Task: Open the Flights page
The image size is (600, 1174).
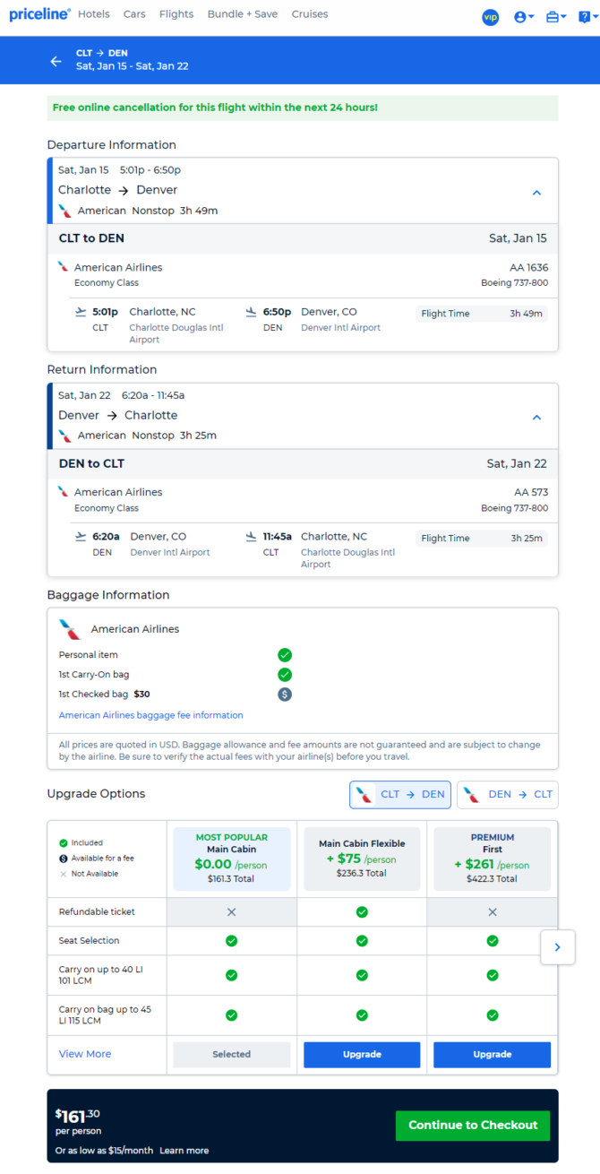Action: click(x=176, y=14)
